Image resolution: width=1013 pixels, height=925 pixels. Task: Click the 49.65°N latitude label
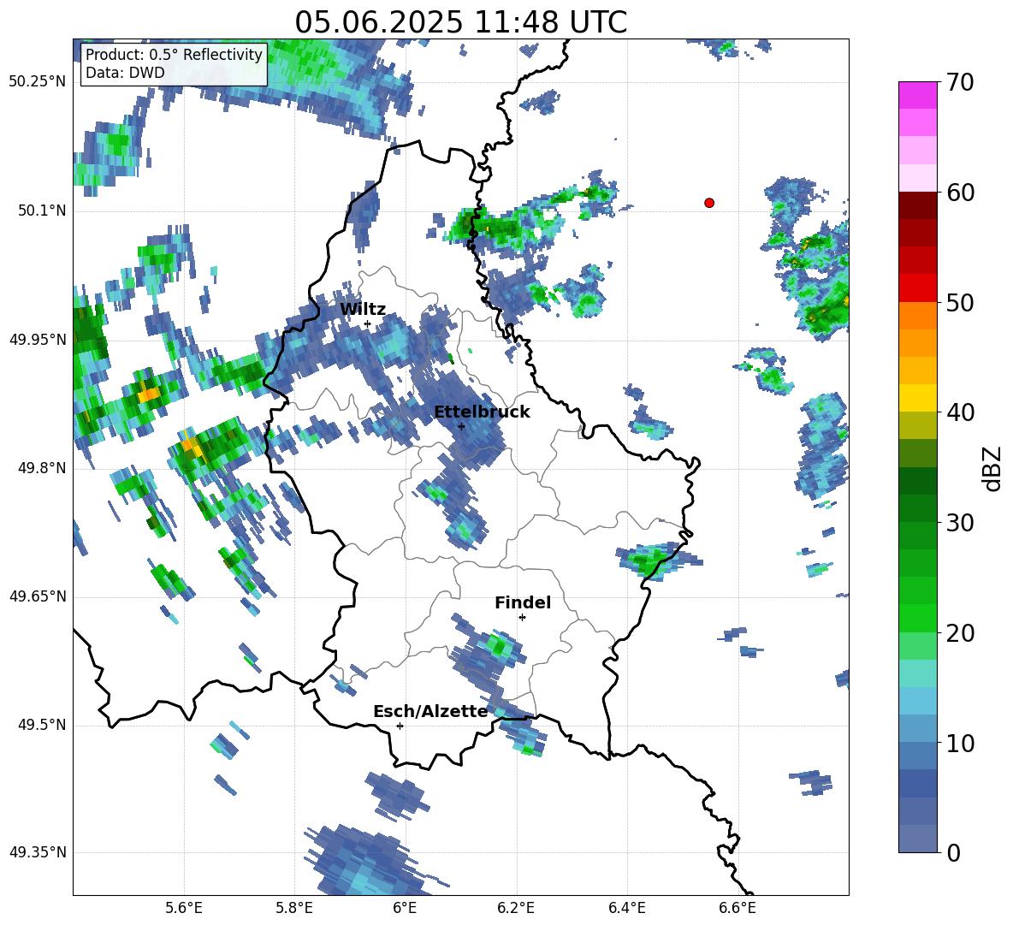38,596
